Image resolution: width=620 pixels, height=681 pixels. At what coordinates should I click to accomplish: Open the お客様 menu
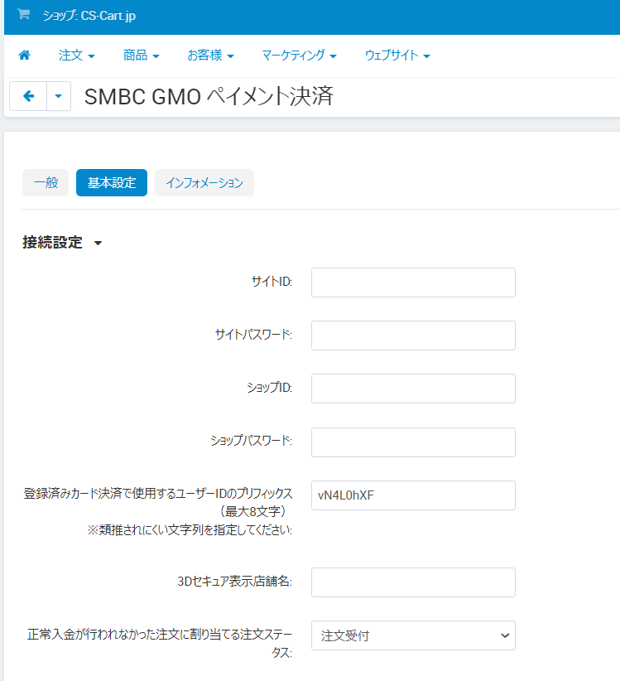tap(211, 56)
